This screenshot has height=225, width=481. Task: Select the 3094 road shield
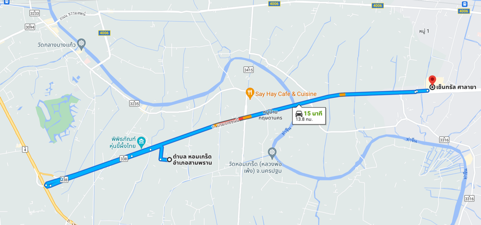(x=30, y=27)
